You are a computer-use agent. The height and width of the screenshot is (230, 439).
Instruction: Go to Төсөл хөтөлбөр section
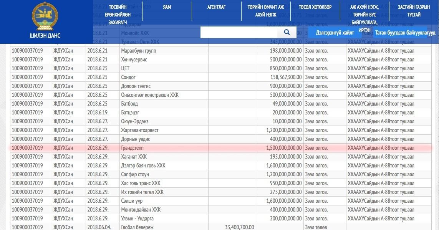pos(315,7)
